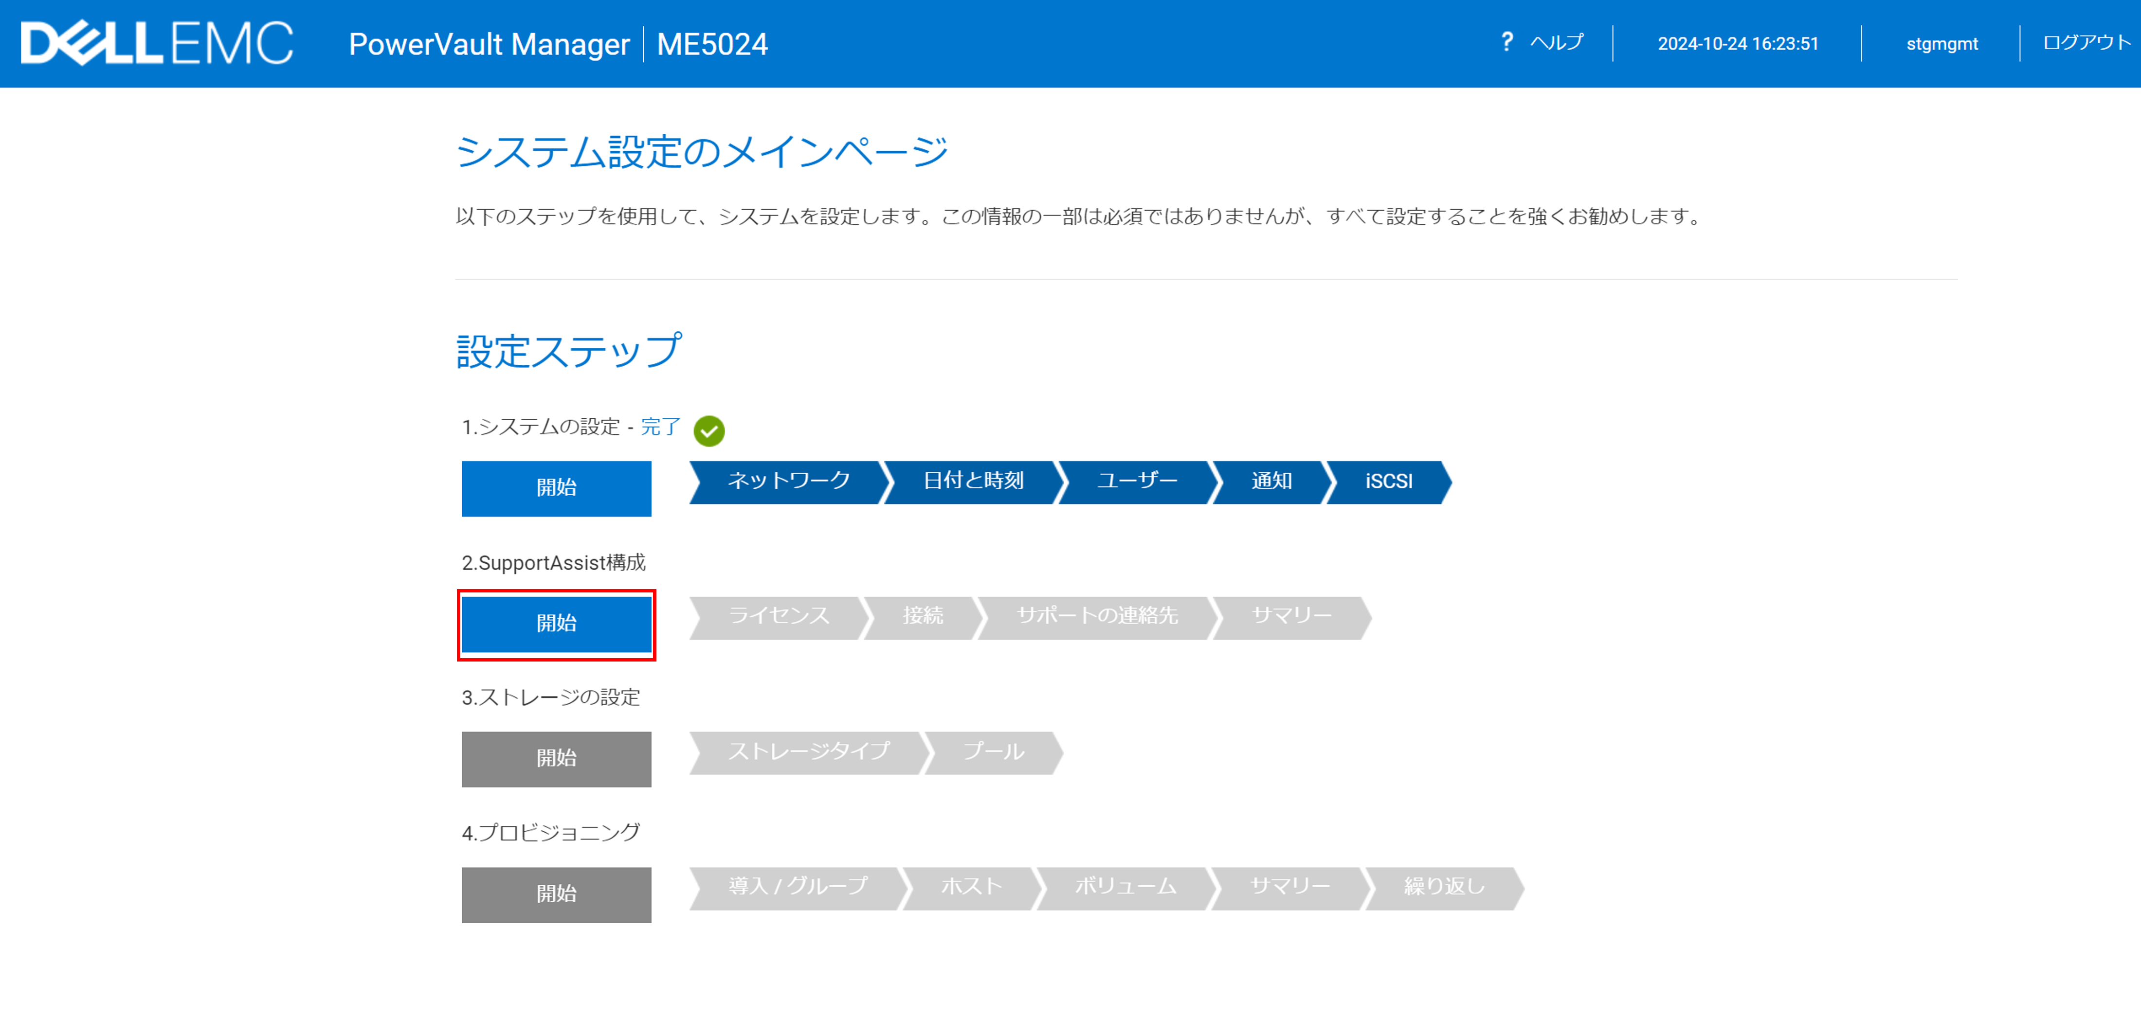
Task: Click the 2.SupportAssist構成 label
Action: [x=554, y=562]
